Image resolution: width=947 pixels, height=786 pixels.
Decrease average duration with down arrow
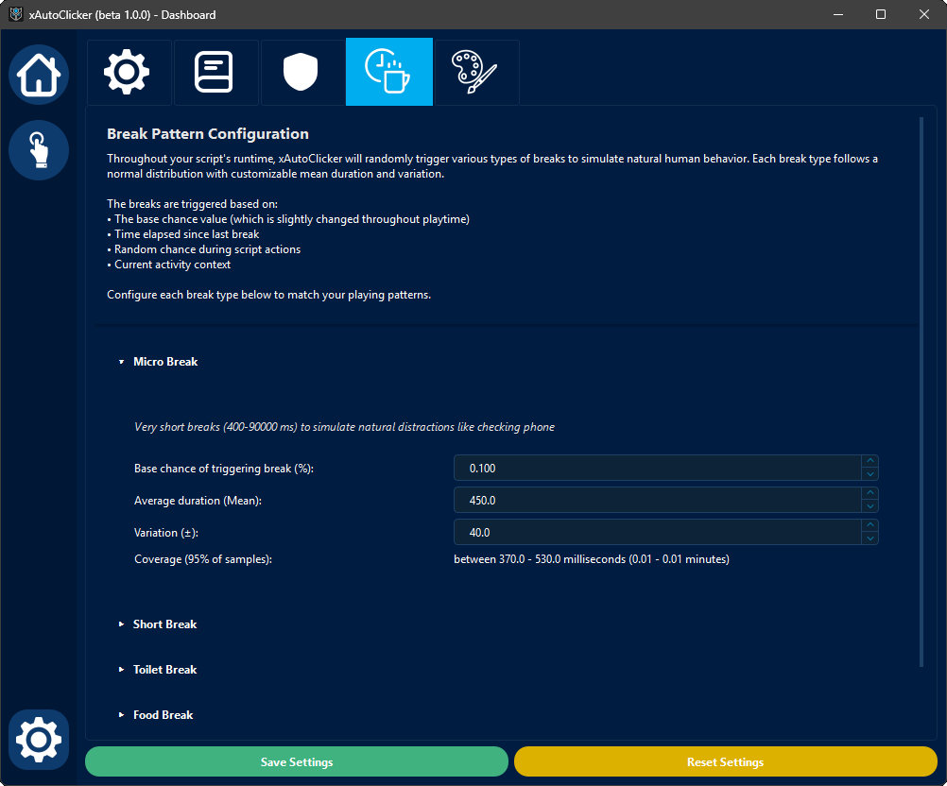[x=870, y=505]
